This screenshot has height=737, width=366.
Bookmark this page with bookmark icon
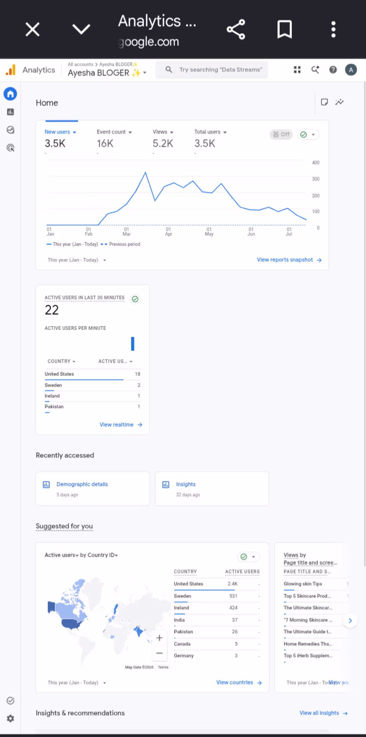[284, 29]
